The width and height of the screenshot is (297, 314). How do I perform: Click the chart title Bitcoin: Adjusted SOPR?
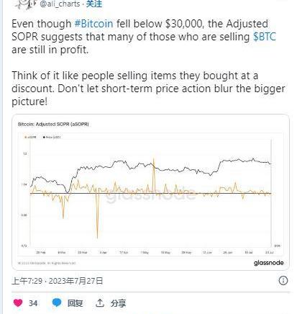point(53,124)
